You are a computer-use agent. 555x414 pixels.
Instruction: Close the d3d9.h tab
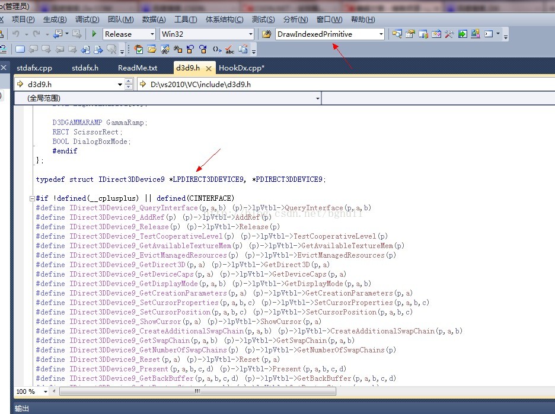tap(209, 69)
